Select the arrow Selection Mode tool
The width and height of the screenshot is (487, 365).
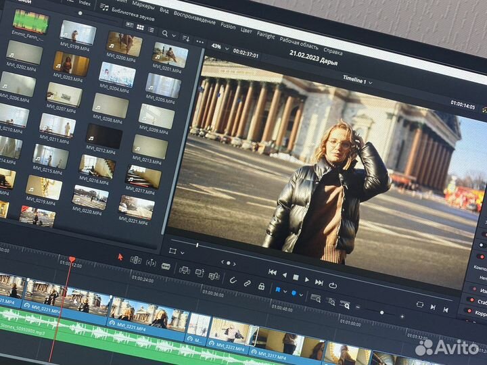(x=120, y=257)
